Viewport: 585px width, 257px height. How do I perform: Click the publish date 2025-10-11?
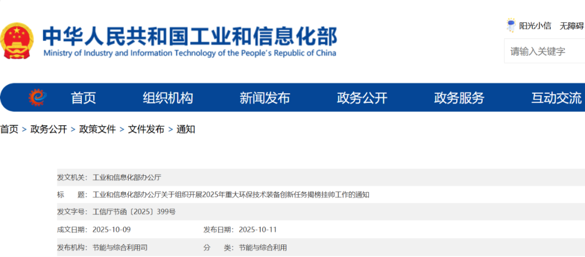pos(258,229)
